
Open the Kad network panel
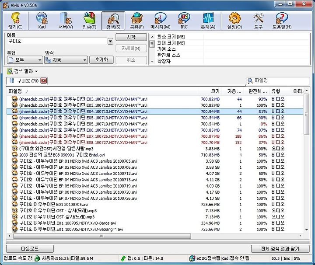[42, 21]
